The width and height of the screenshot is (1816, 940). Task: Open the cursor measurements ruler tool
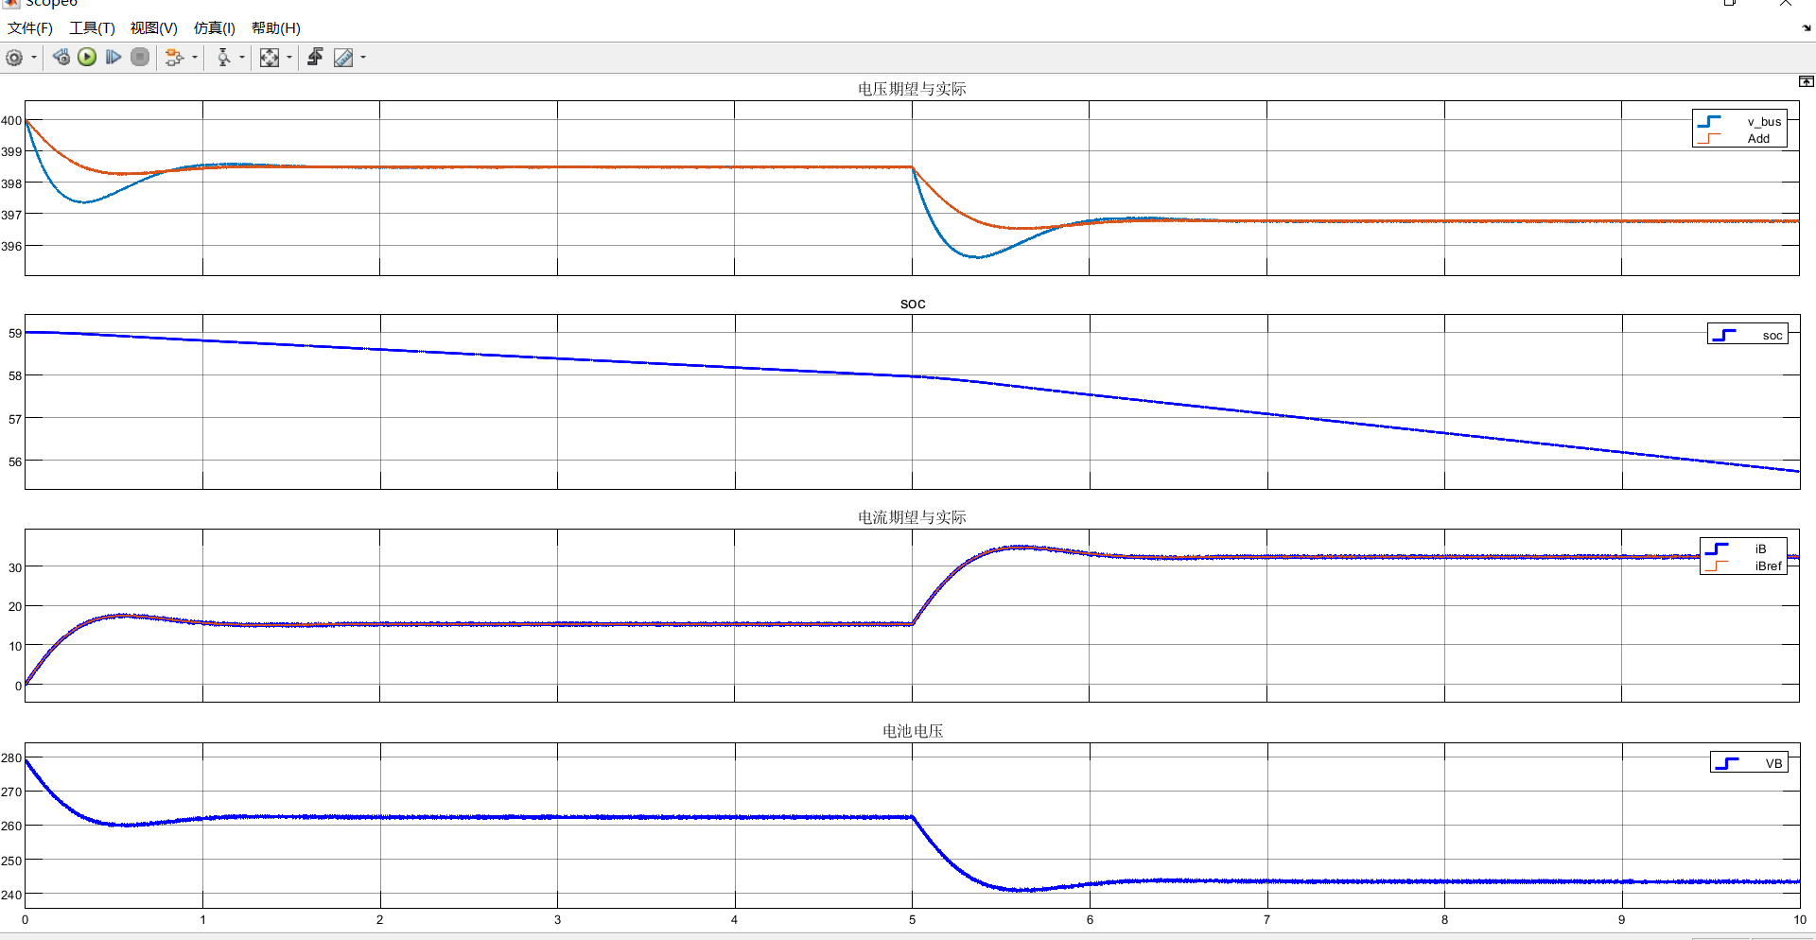343,58
